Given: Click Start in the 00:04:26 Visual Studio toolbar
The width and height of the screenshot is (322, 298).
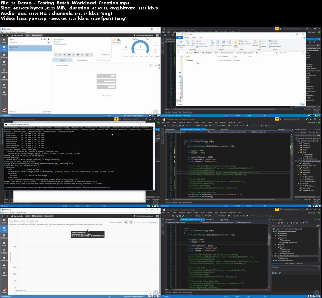Looking at the screenshot, I should (222, 216).
